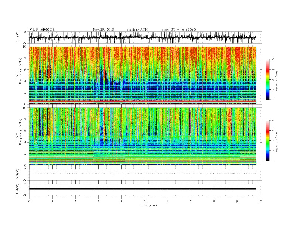The height and width of the screenshot is (226, 293).
Task: Click the "-5" tick on ch.4(V) axis
Action: coord(25,195)
